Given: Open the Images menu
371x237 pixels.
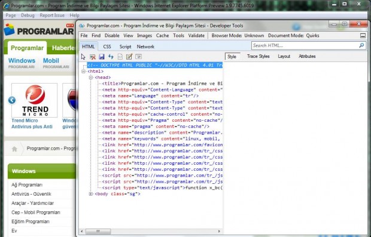Looking at the screenshot, I should coord(145,36).
